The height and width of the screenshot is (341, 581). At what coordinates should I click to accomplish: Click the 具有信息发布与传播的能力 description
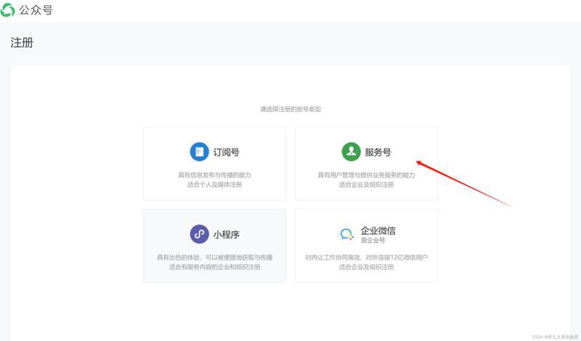coord(214,175)
